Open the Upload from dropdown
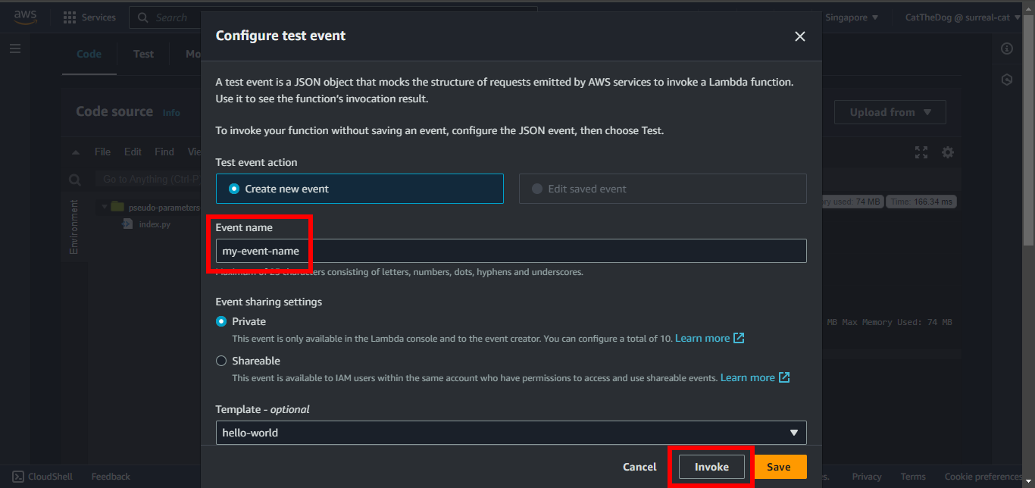The image size is (1035, 488). coord(890,112)
